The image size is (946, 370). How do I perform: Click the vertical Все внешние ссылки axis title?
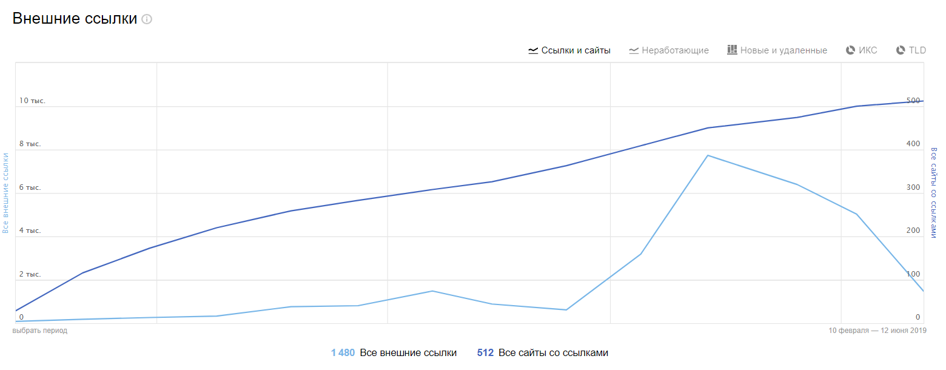pos(5,193)
